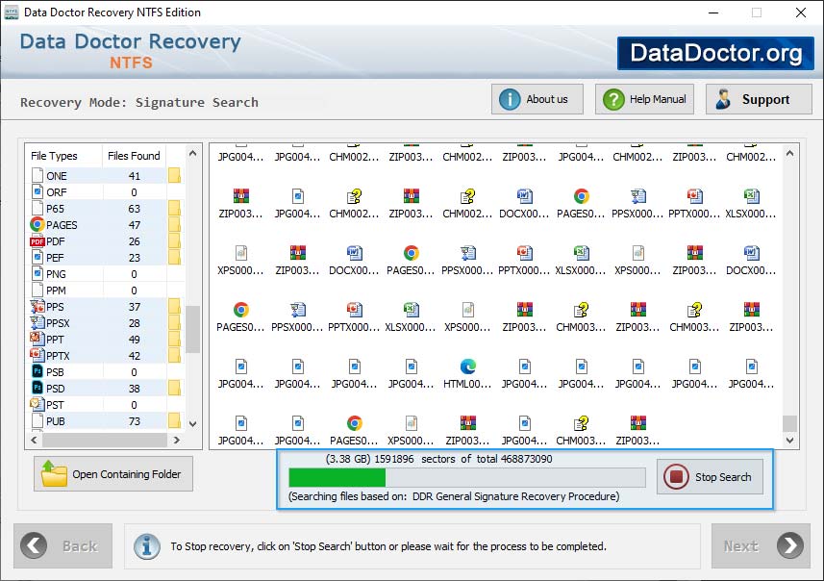
Task: Open the folder icon in the PDF row
Action: 174,241
